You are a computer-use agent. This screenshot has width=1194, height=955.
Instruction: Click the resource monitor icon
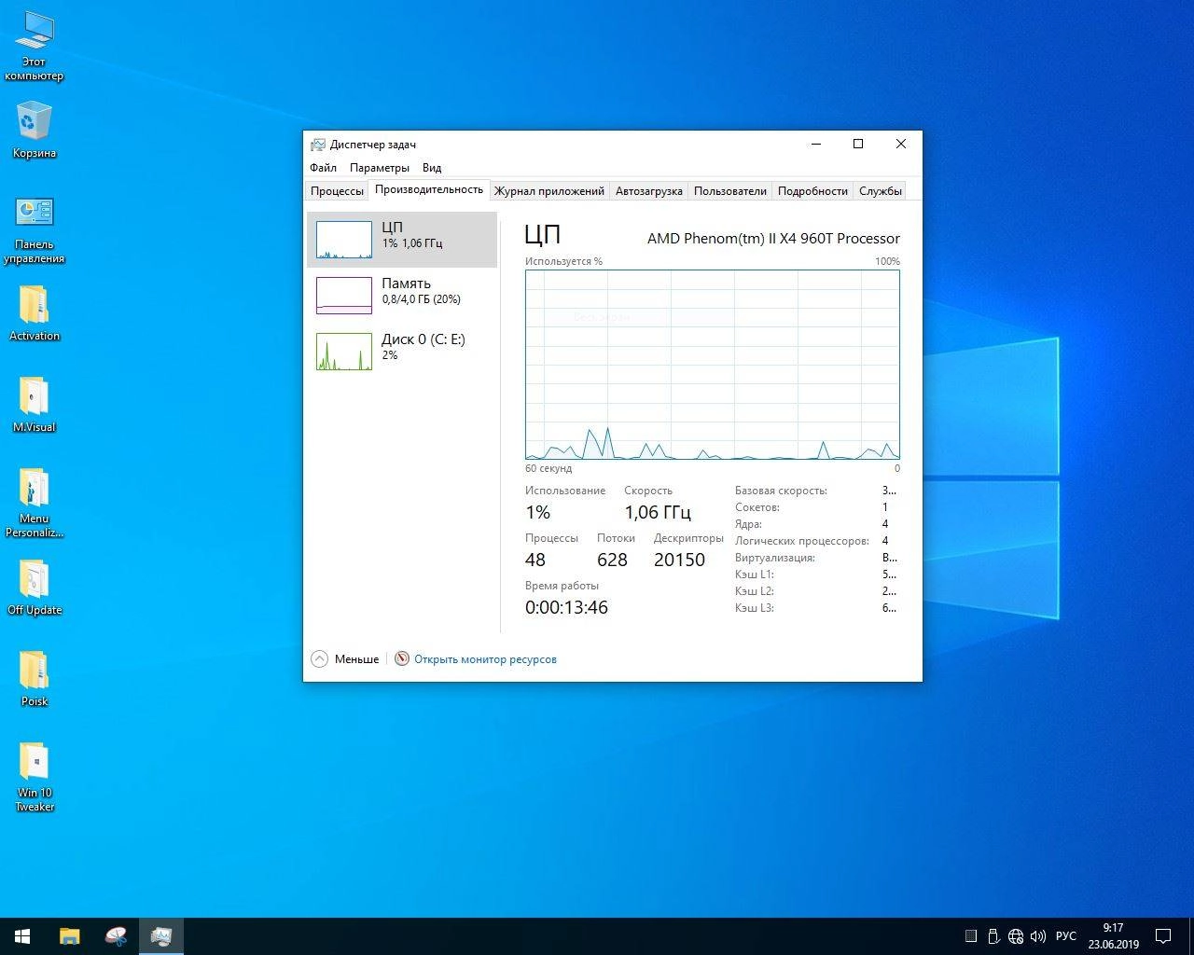pos(402,658)
